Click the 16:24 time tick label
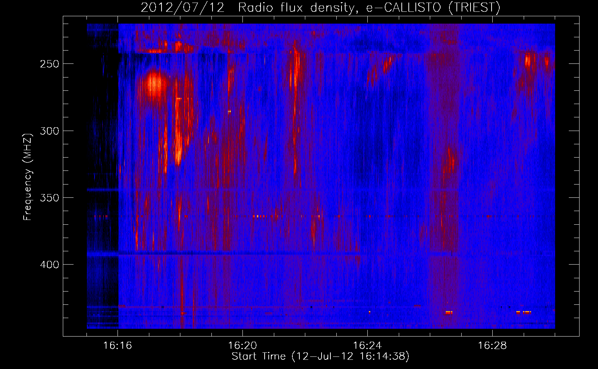 [367, 346]
